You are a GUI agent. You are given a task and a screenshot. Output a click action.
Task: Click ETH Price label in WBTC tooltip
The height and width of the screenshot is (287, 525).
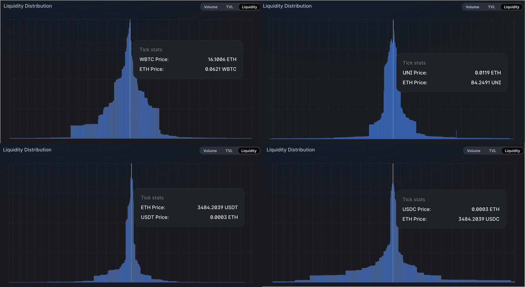(152, 69)
